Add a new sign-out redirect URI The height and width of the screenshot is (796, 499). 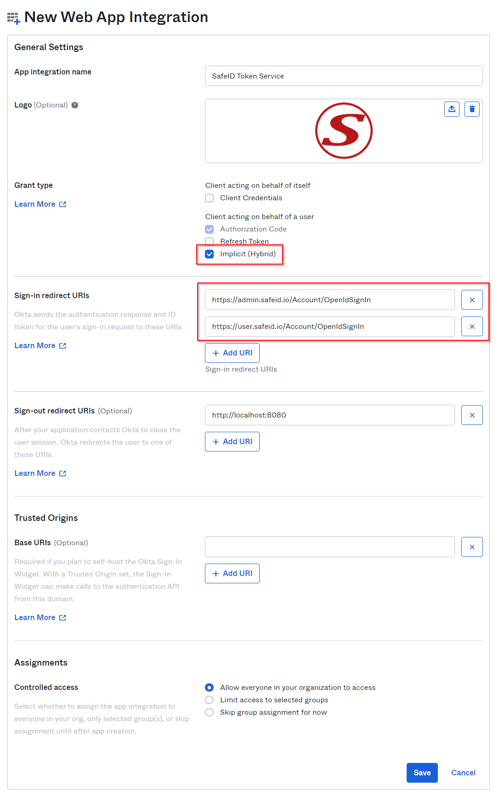tap(232, 442)
